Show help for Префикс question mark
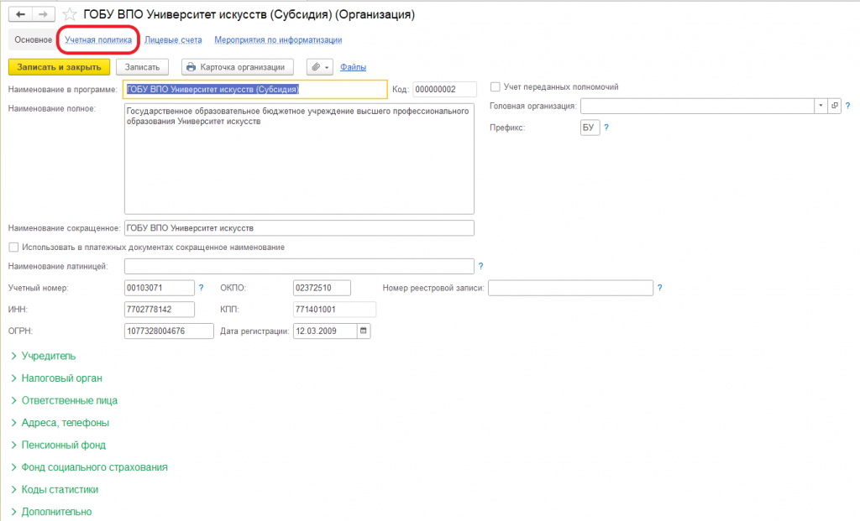The height and width of the screenshot is (521, 860). tap(606, 128)
